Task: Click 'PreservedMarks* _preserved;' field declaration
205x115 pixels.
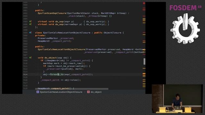Action: pyautogui.click(x=56, y=38)
